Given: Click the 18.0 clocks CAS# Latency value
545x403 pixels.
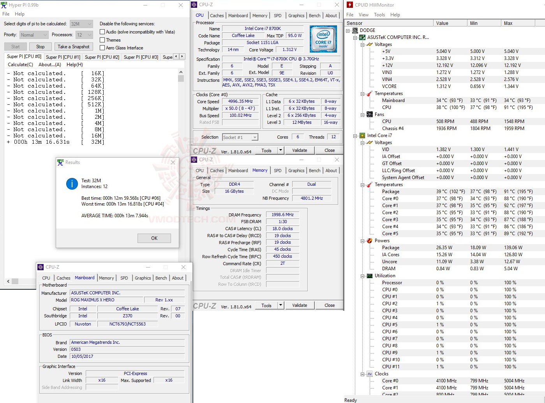Looking at the screenshot, I should pyautogui.click(x=282, y=229).
